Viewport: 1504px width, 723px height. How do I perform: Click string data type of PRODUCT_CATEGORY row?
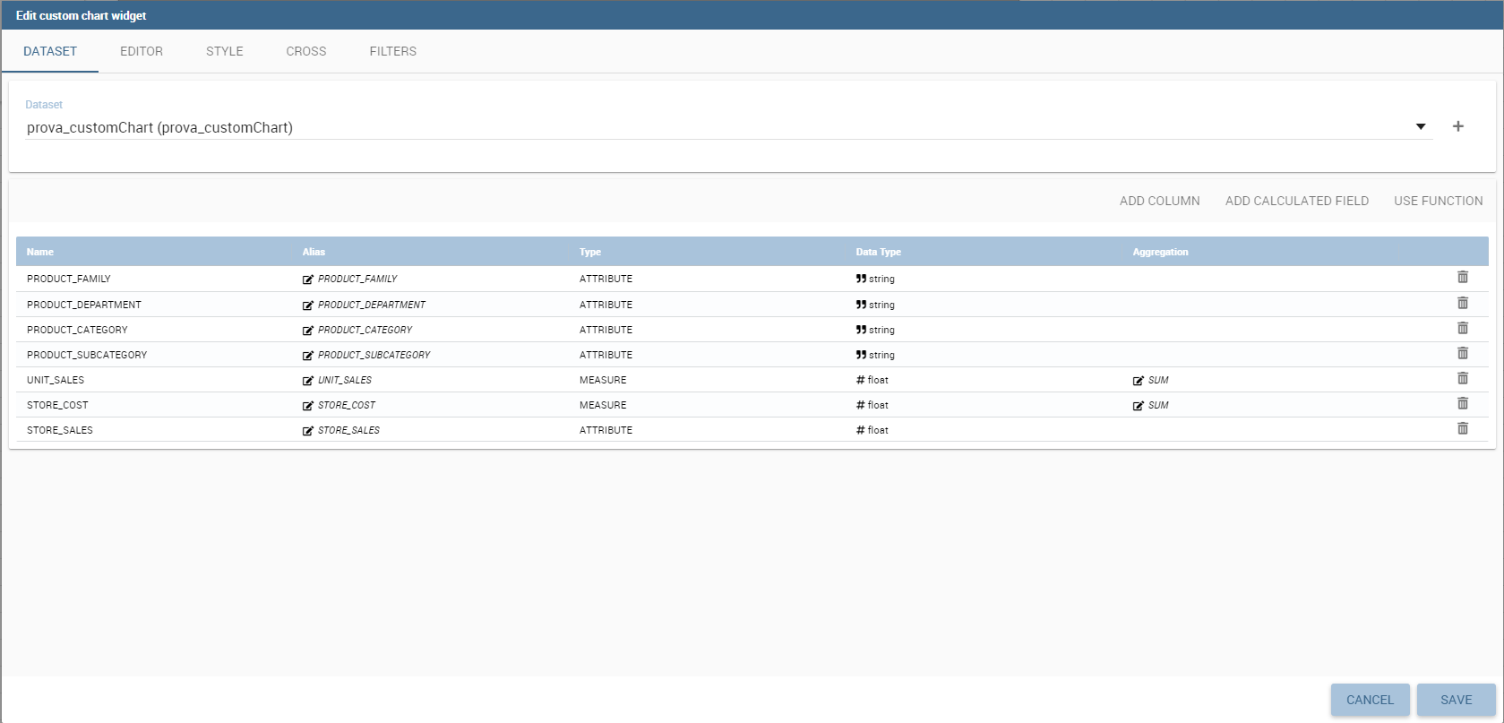coord(875,330)
